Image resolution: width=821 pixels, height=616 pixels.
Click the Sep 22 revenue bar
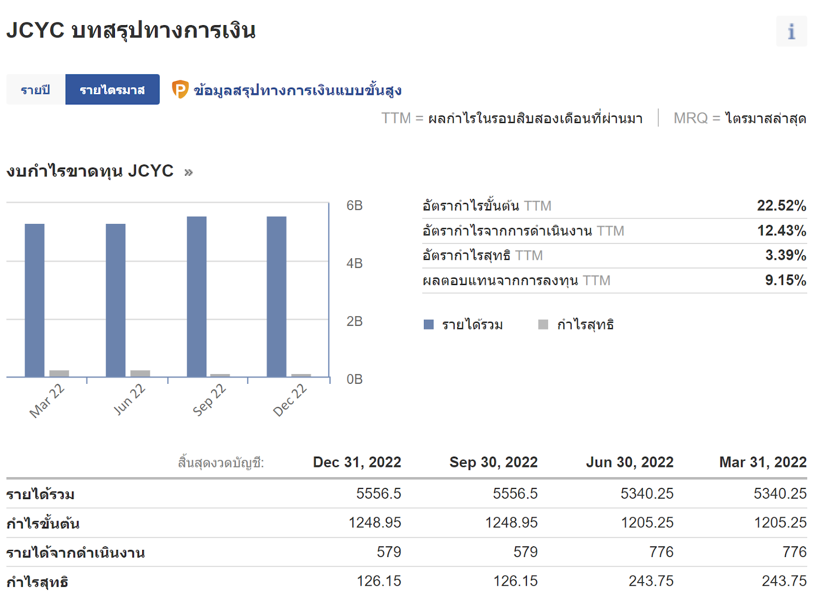pyautogui.click(x=197, y=296)
